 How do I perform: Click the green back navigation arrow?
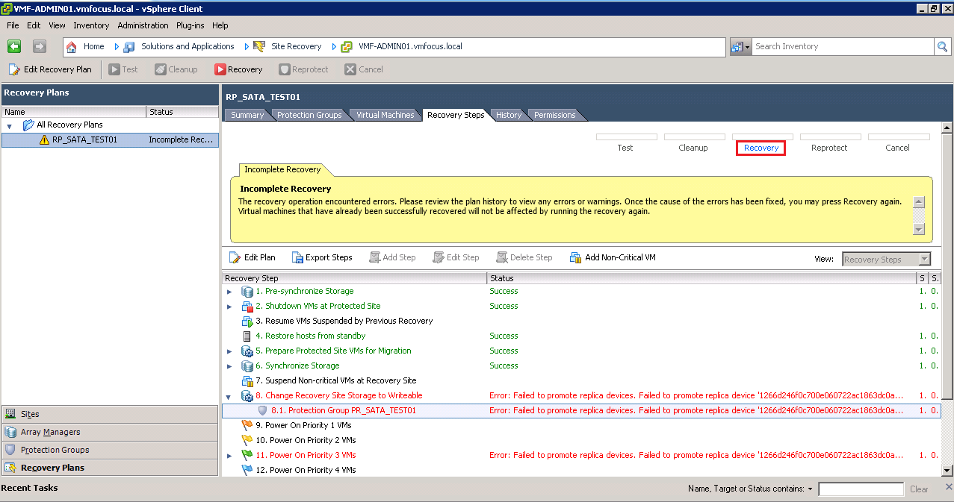[14, 46]
